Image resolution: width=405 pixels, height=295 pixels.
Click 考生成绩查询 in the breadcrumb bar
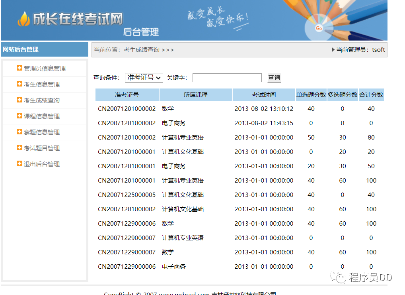click(141, 50)
